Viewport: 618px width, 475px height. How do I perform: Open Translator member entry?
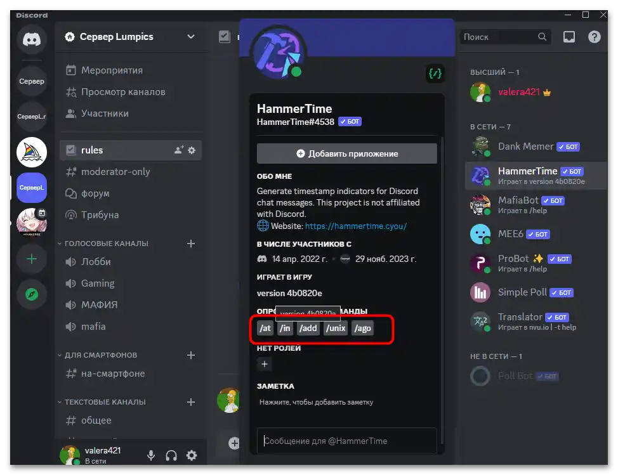coord(536,322)
